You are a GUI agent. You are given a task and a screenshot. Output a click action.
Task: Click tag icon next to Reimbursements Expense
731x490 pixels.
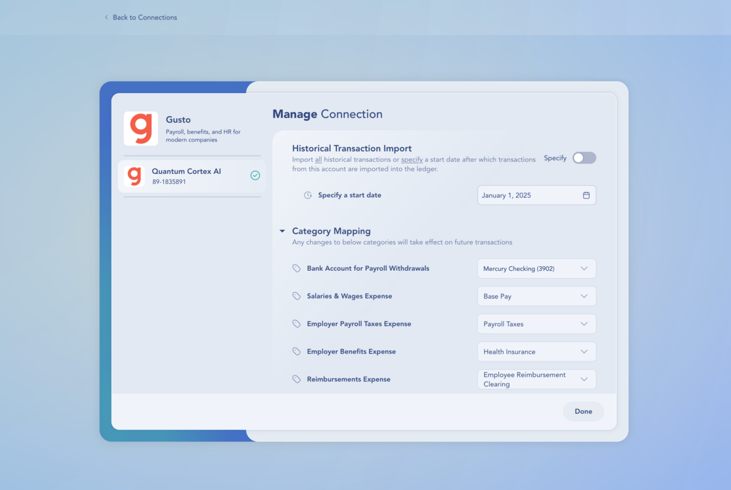(297, 379)
